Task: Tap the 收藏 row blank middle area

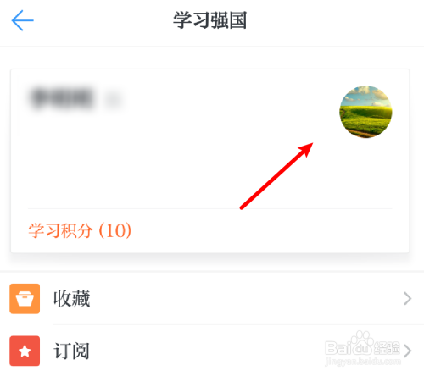Action: (246, 299)
